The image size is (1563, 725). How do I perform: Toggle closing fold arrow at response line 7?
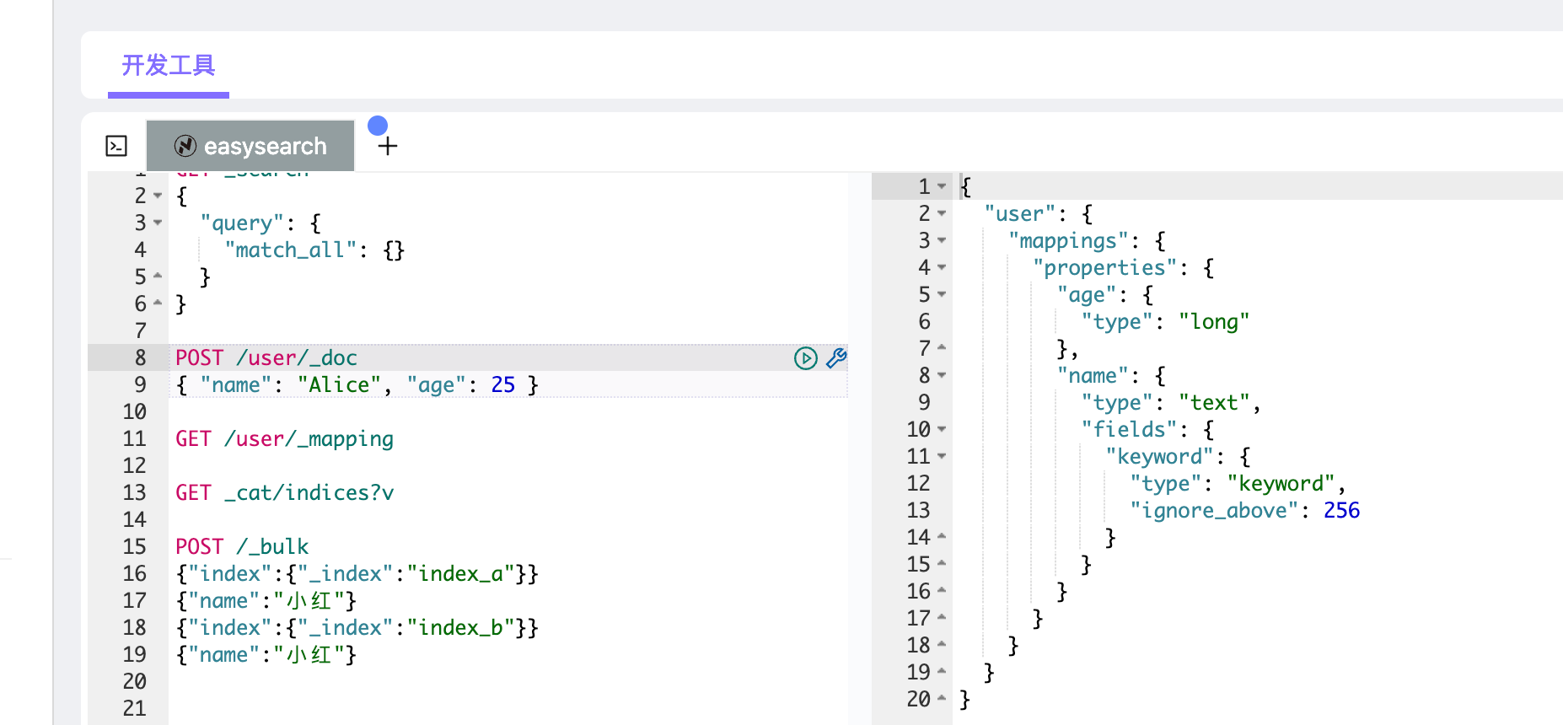pos(942,347)
